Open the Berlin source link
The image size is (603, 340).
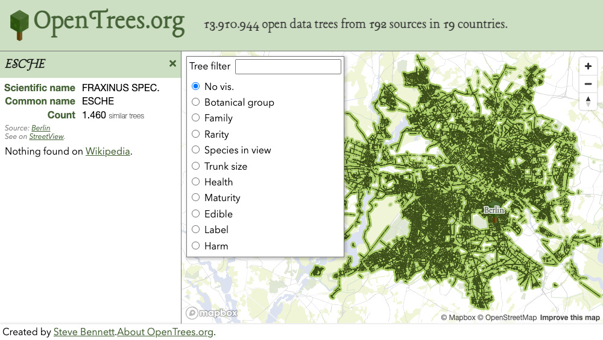41,128
